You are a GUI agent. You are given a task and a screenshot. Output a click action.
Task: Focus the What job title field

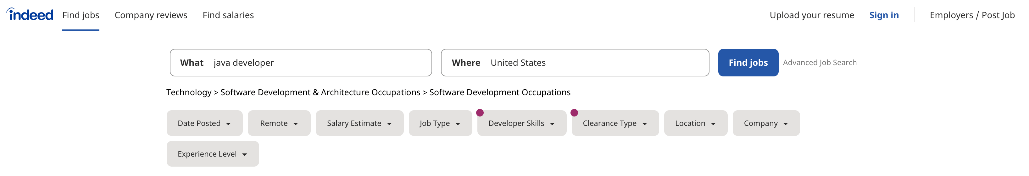coord(301,63)
